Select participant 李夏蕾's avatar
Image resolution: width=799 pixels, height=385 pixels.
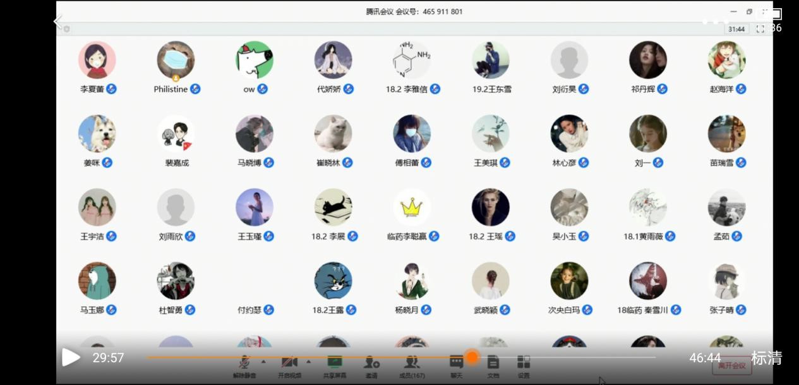pos(97,60)
